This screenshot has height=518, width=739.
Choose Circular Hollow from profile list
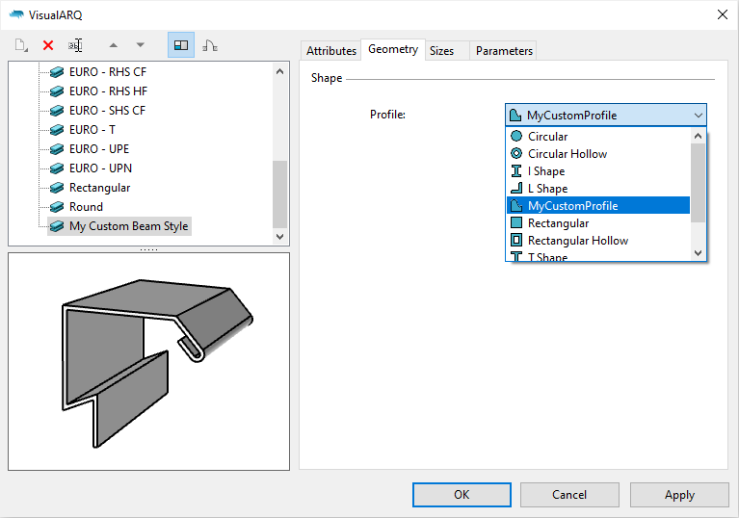[x=598, y=153]
